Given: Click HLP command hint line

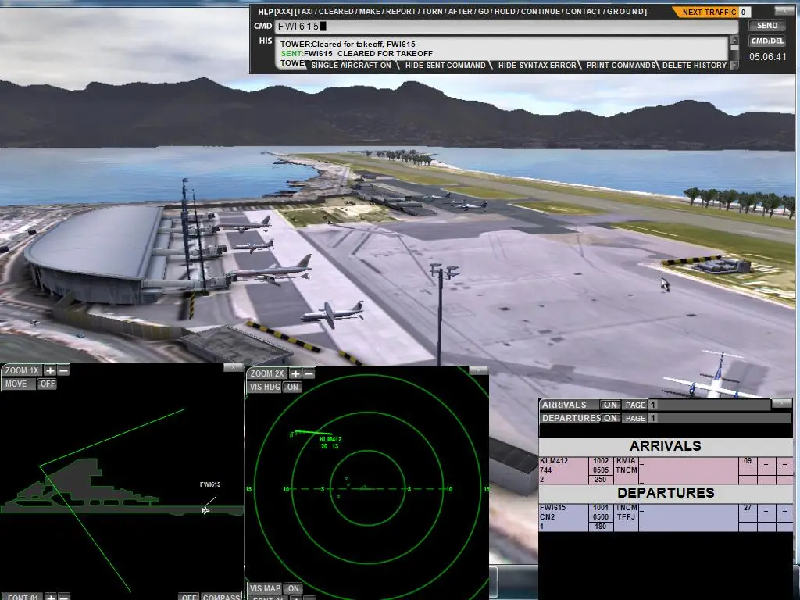Looking at the screenshot, I should coord(452,11).
